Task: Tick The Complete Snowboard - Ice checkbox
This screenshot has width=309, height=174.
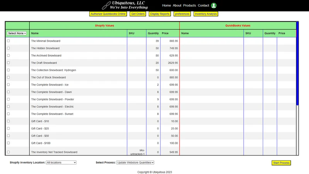Action: (x=8, y=85)
